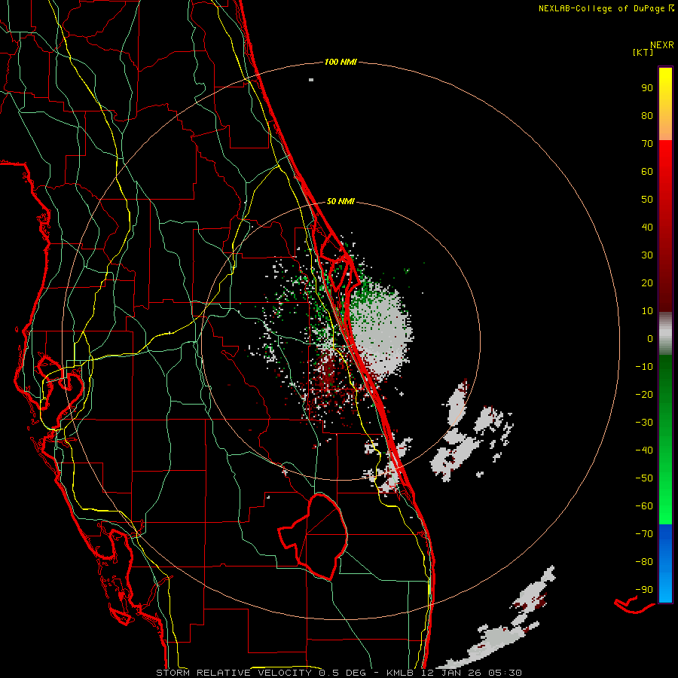The image size is (678, 678).
Task: Click the 80 value on the velocity scale
Action: click(x=647, y=116)
